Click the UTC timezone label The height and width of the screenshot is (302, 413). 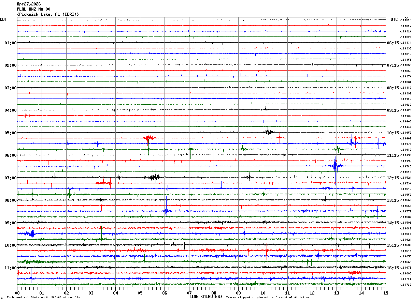[394, 19]
